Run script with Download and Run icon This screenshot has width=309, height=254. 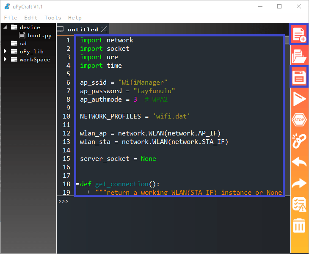coord(299,99)
